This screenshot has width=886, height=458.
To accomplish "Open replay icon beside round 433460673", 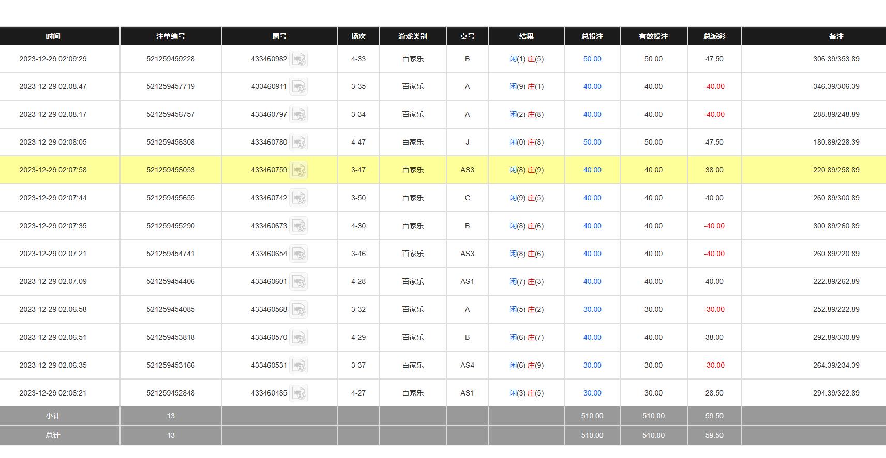I will [x=298, y=226].
